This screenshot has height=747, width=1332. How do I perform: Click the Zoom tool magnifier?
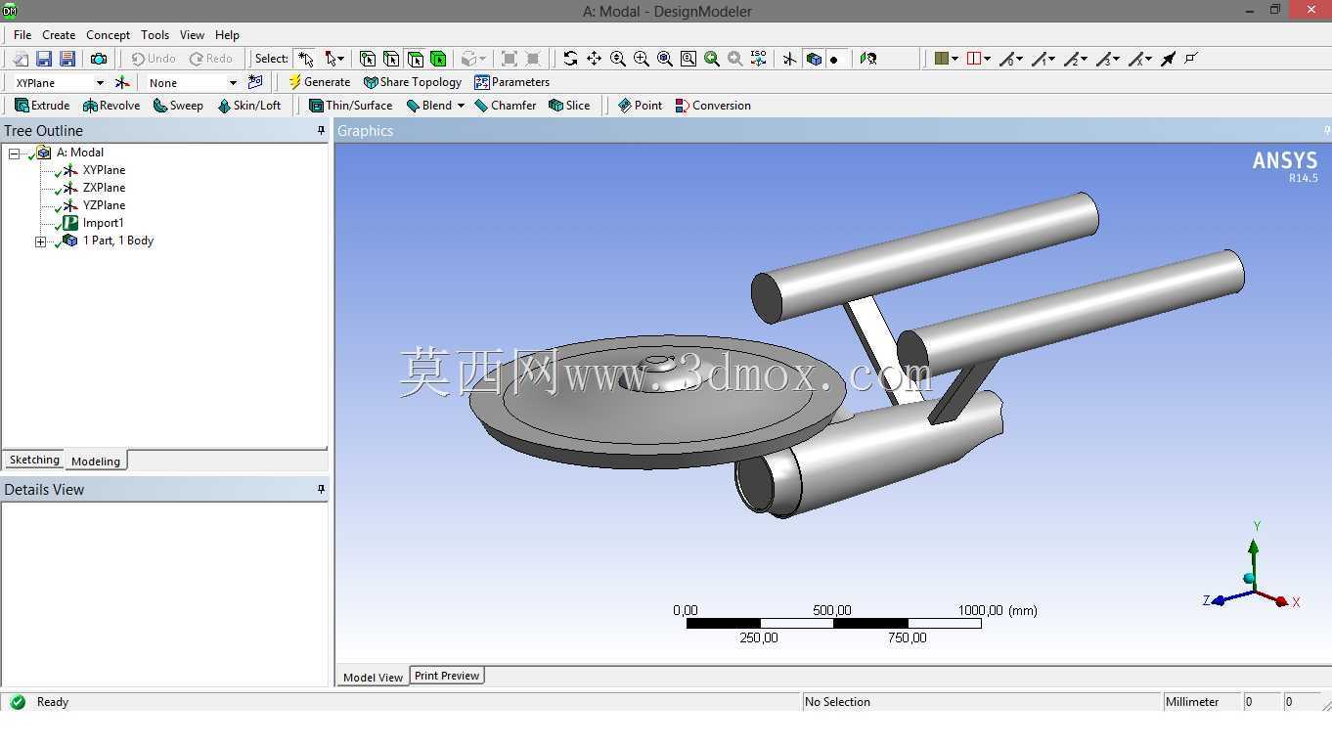click(x=618, y=59)
